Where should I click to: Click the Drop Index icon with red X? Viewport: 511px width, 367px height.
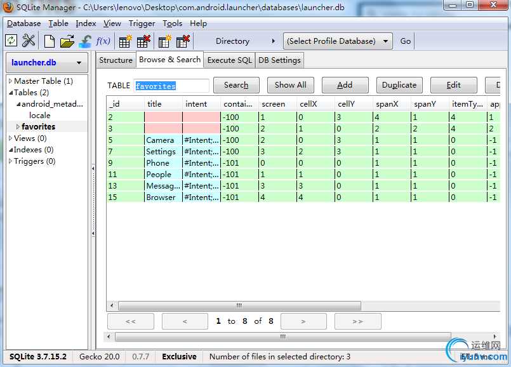tap(183, 41)
